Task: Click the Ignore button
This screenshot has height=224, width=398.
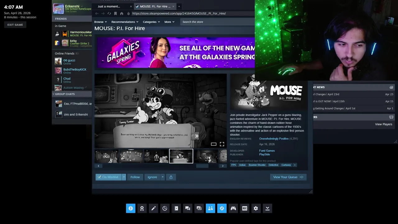Action: pos(152,177)
